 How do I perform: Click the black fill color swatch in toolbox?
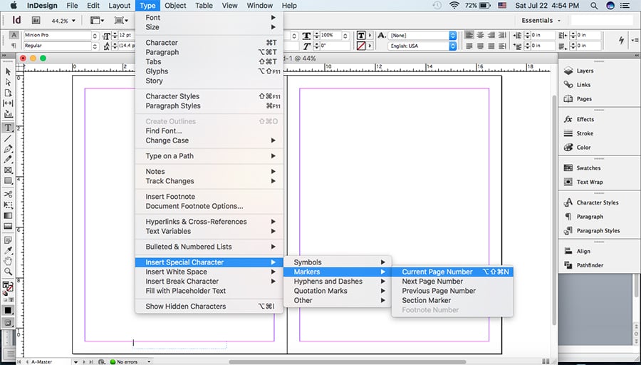pos(8,310)
